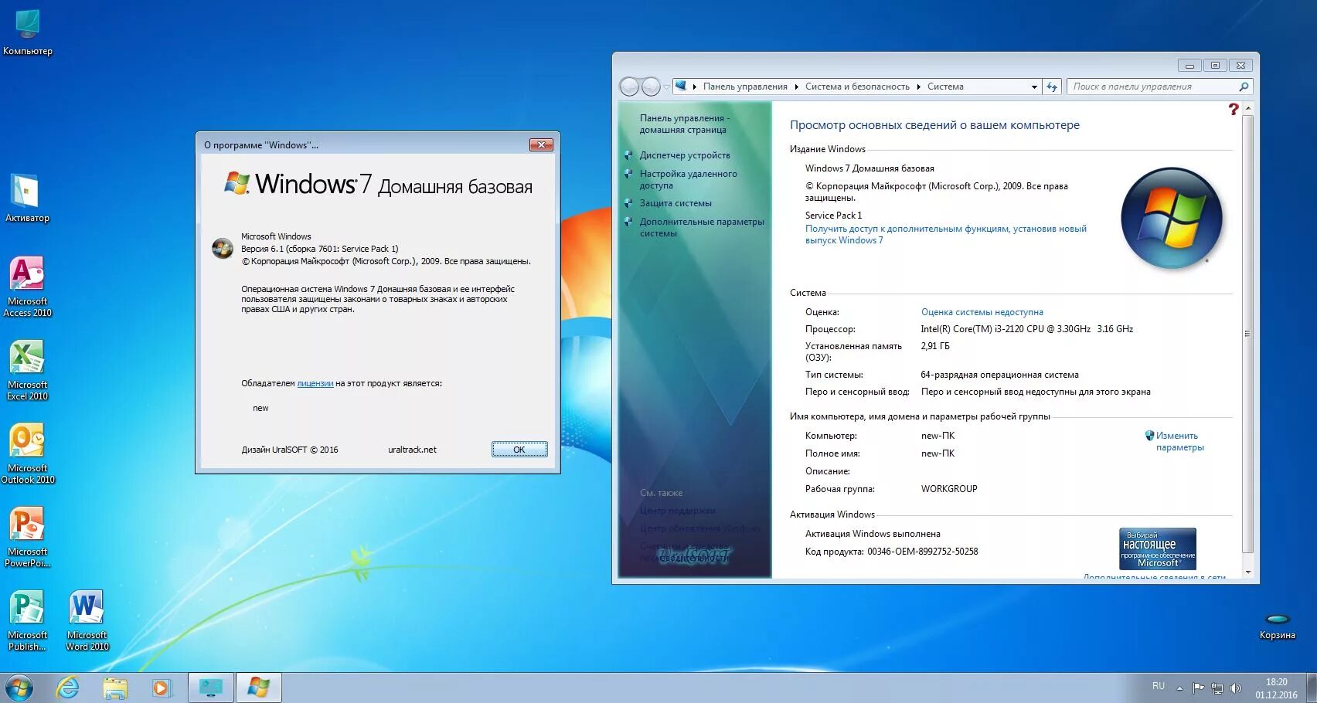Click the System window scrollbar up arrow
This screenshot has width=1317, height=703.
[x=1247, y=108]
